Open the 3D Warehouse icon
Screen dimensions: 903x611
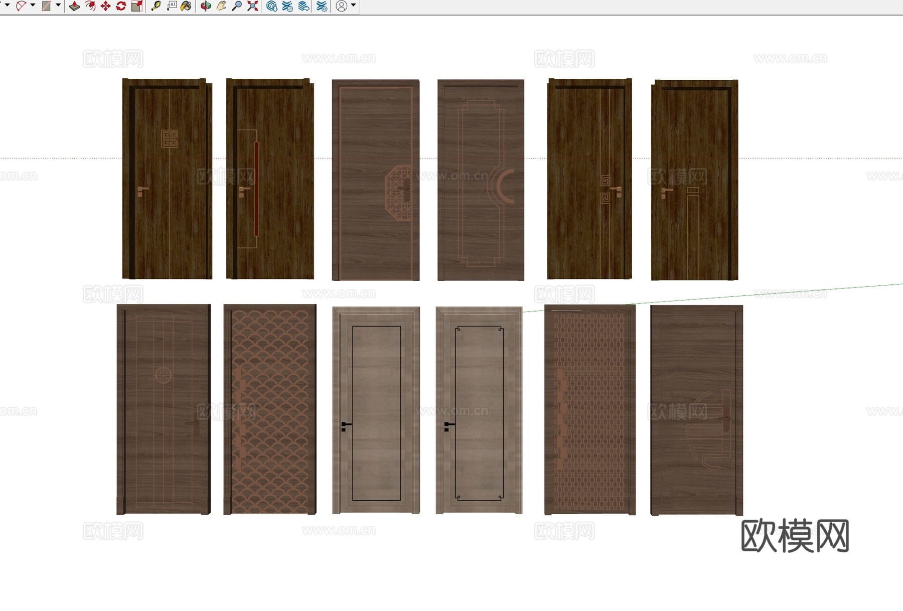point(272,6)
